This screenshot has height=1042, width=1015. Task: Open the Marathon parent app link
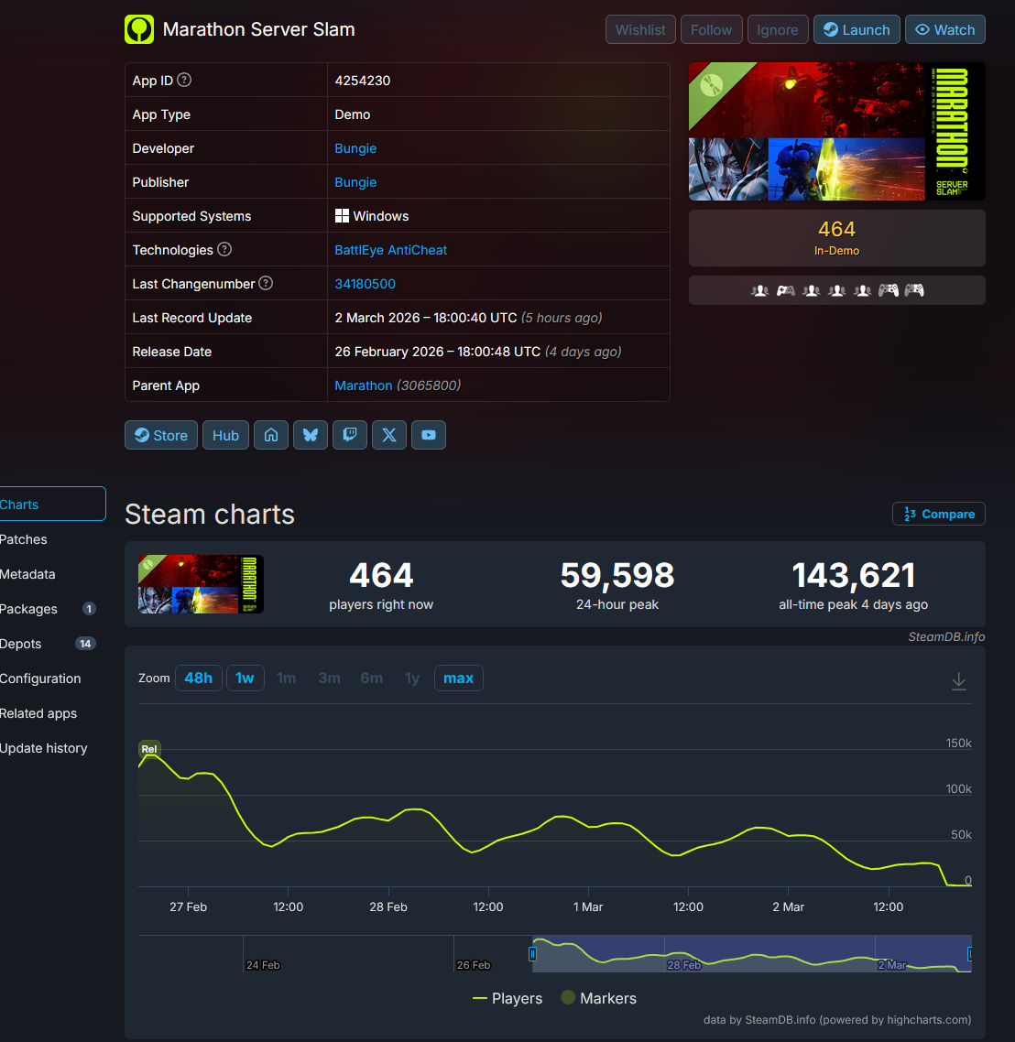364,385
